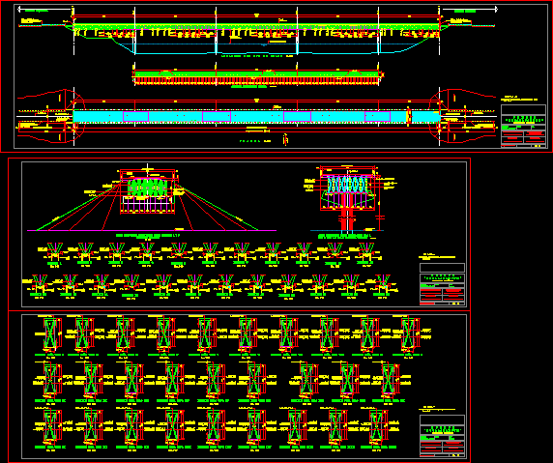Image resolution: width=553 pixels, height=463 pixels.
Task: Select the last girder section in bottom row
Action: 377,429
